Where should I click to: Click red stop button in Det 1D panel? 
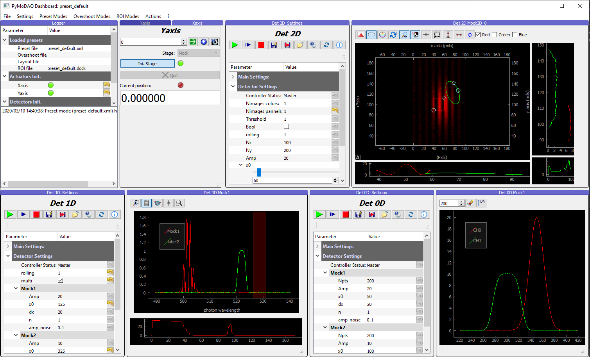point(36,214)
